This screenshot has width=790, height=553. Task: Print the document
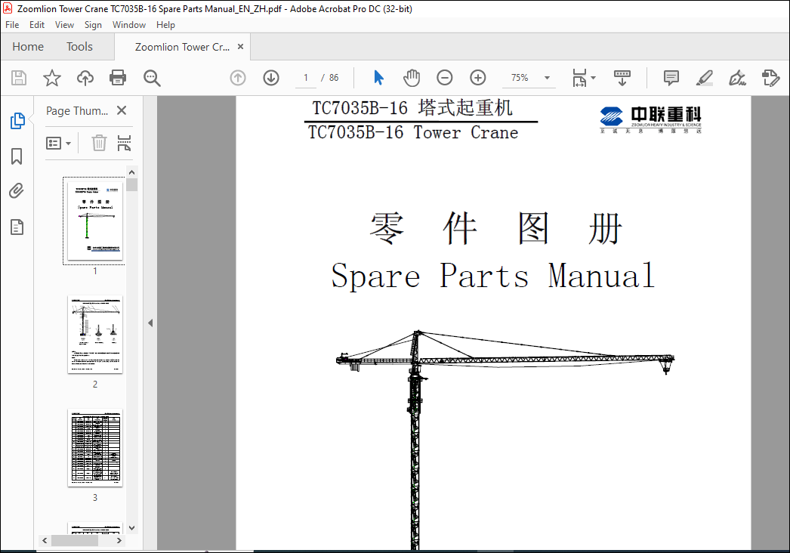(x=118, y=78)
